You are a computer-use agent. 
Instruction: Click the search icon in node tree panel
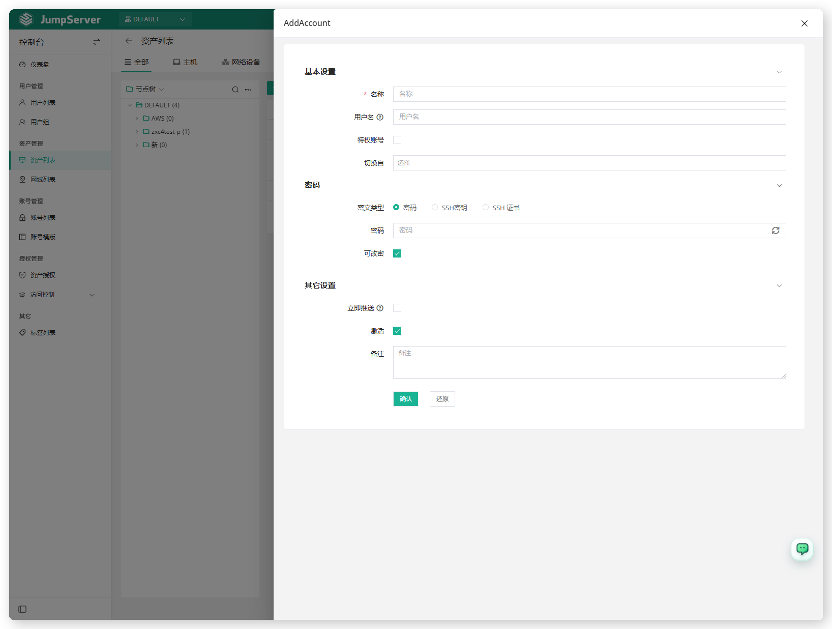[x=235, y=90]
